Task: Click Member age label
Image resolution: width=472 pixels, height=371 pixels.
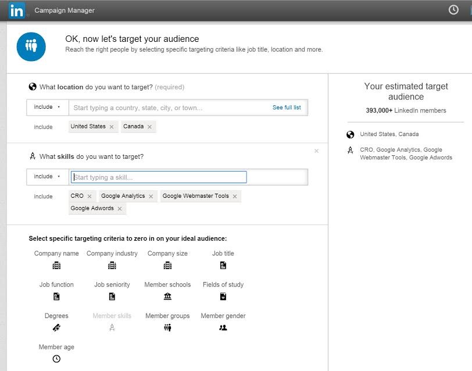Action: pos(56,347)
